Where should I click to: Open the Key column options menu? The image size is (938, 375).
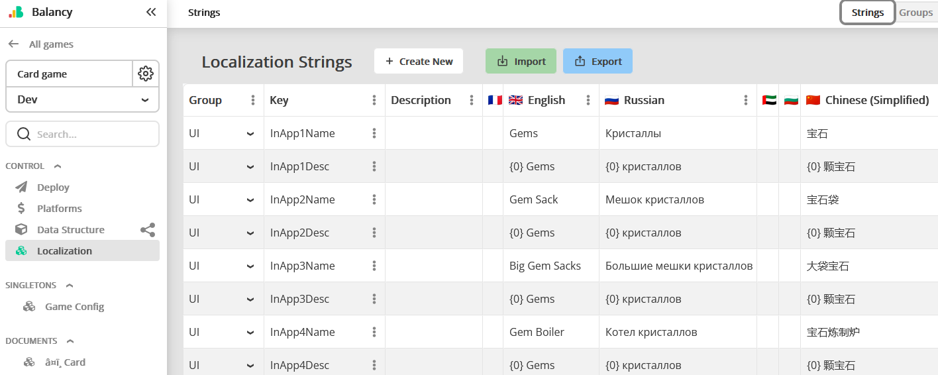coord(374,100)
